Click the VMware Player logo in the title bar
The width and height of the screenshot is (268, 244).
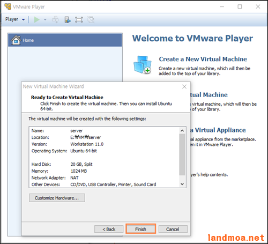coord(8,6)
